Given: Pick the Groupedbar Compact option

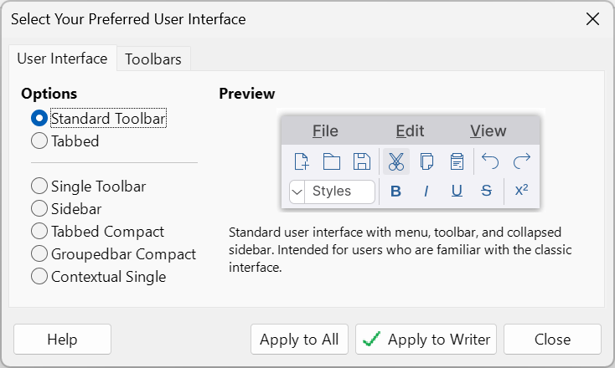Looking at the screenshot, I should pos(113,254).
